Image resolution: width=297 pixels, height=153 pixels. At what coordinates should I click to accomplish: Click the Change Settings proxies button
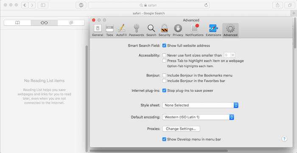[181, 129]
